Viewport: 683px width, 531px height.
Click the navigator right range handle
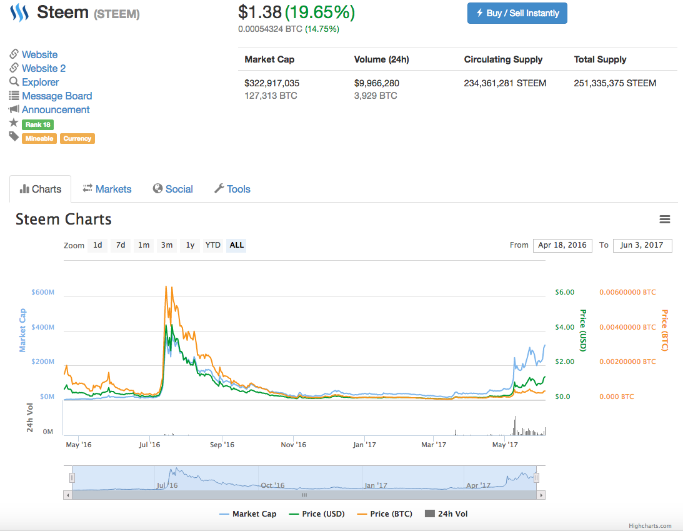click(x=537, y=478)
